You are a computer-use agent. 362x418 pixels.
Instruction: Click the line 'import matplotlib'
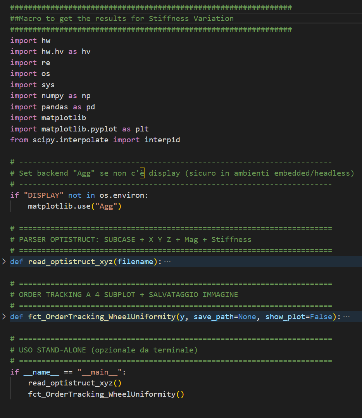pos(48,118)
